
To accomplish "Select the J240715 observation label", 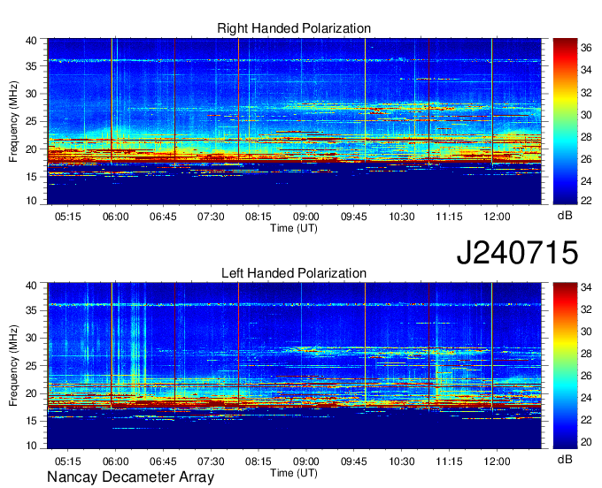I will 517,252.
